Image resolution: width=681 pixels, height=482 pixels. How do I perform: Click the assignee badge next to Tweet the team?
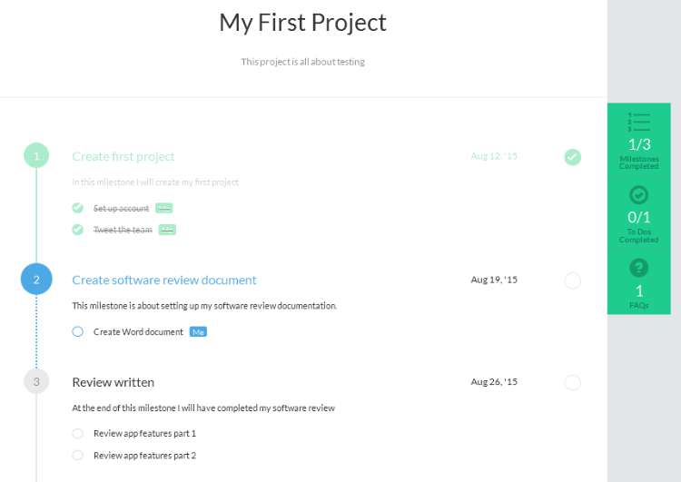167,230
